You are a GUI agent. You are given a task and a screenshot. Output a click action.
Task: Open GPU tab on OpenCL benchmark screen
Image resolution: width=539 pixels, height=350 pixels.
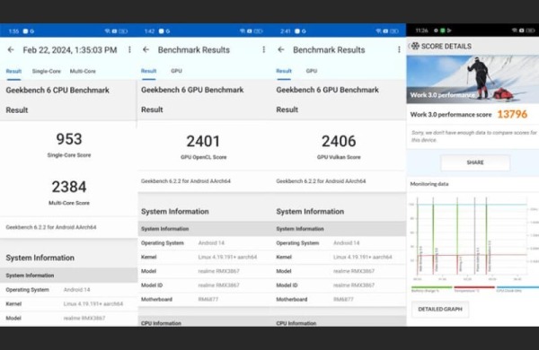click(176, 71)
